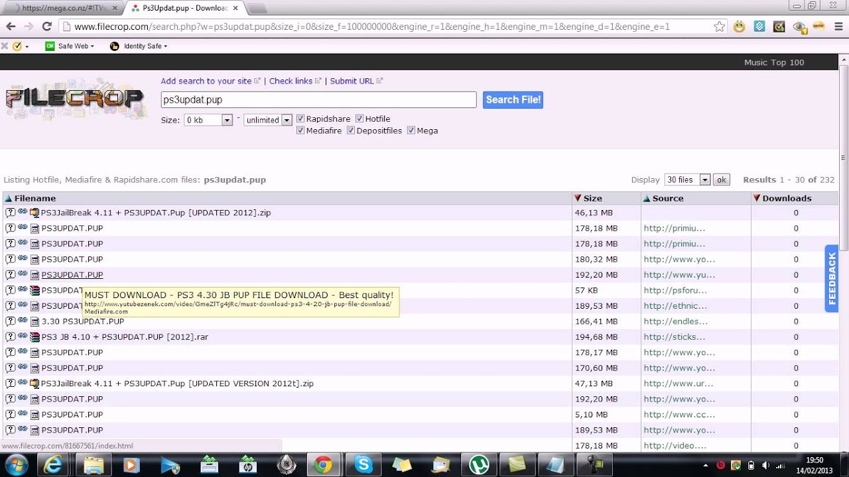This screenshot has height=477, width=849.
Task: Click source http://www.ur... link
Action: (678, 384)
